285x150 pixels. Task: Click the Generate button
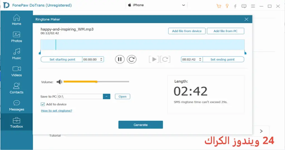pyautogui.click(x=141, y=125)
